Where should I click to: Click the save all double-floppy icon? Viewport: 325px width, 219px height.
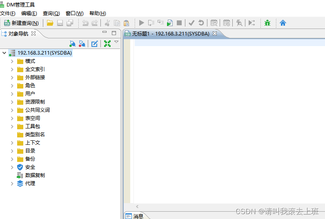pos(70,23)
